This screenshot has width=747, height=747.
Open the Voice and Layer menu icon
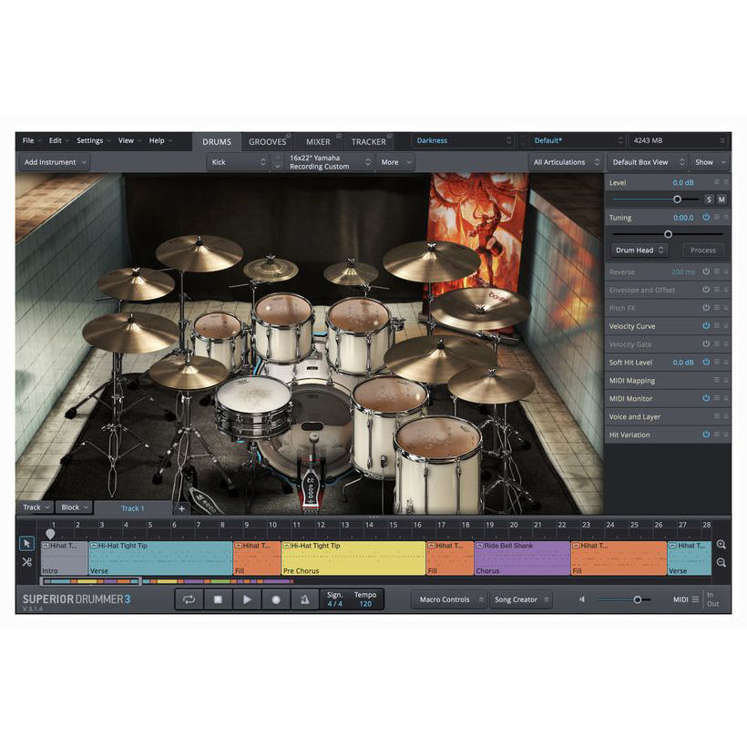coord(717,416)
